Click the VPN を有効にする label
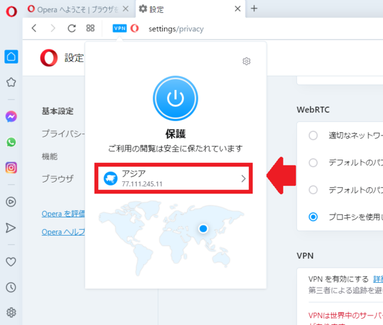 338,279
